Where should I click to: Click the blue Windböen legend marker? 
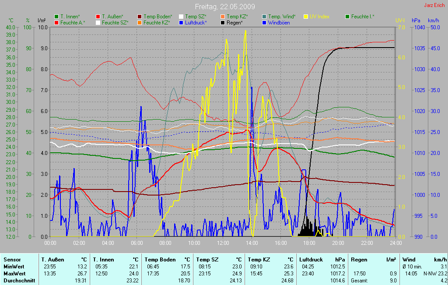(264, 22)
